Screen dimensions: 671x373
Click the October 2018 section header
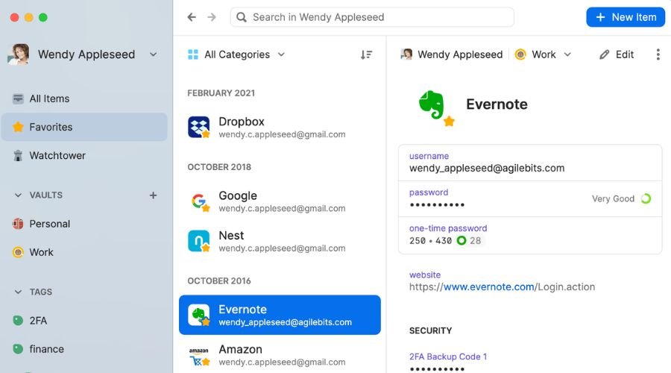[x=219, y=167]
